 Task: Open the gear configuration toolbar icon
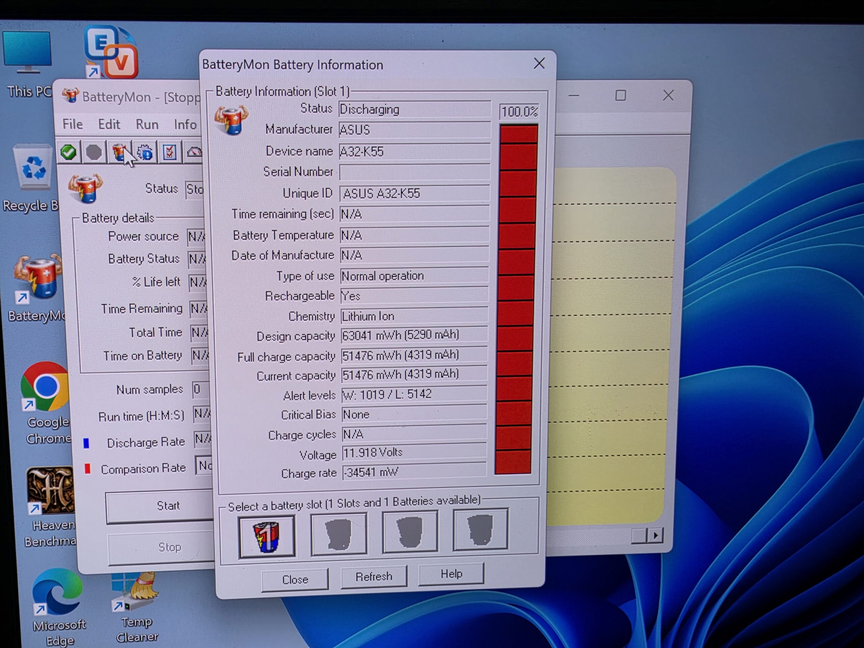[145, 152]
